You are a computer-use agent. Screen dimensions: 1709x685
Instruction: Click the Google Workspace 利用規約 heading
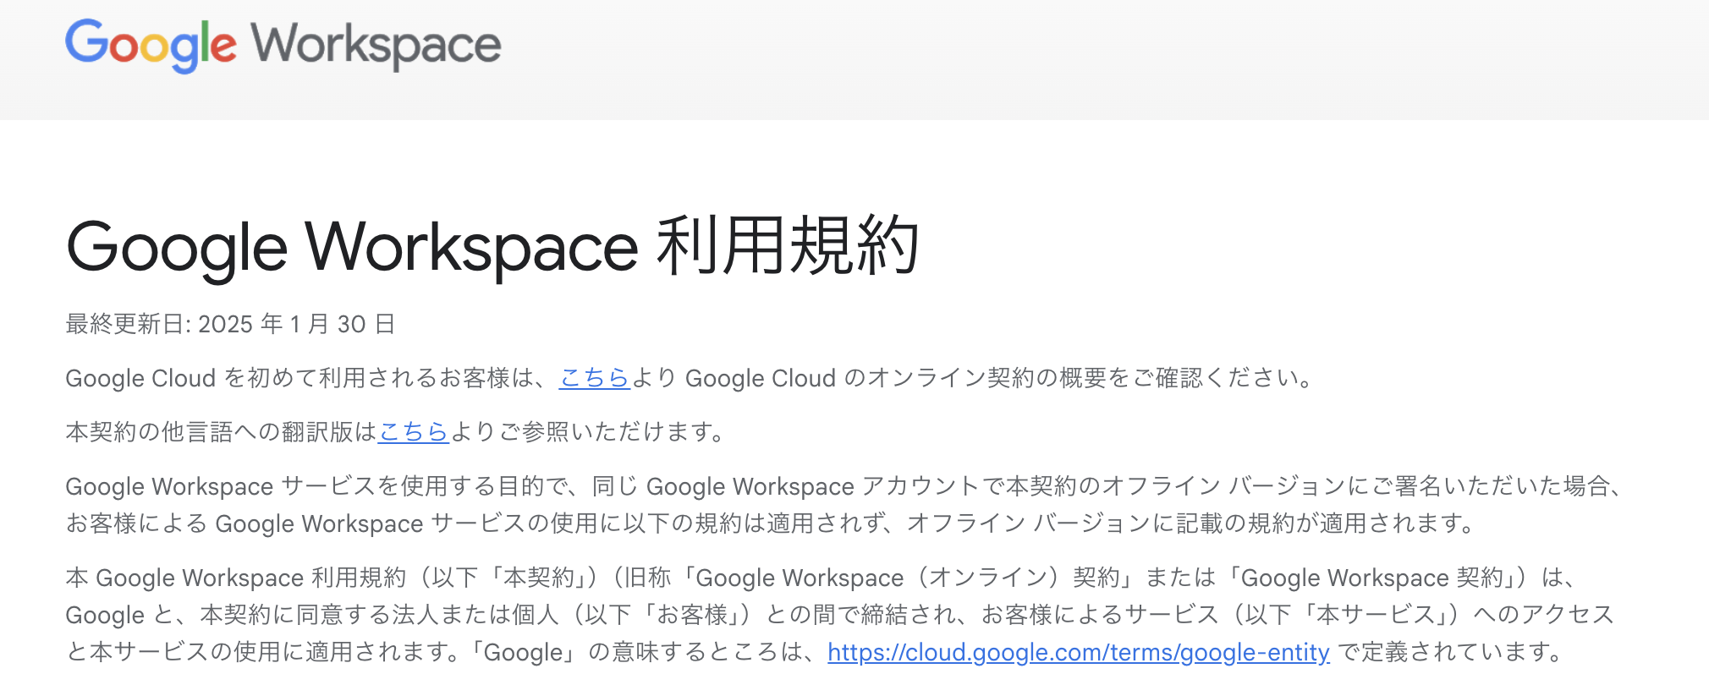tap(492, 247)
